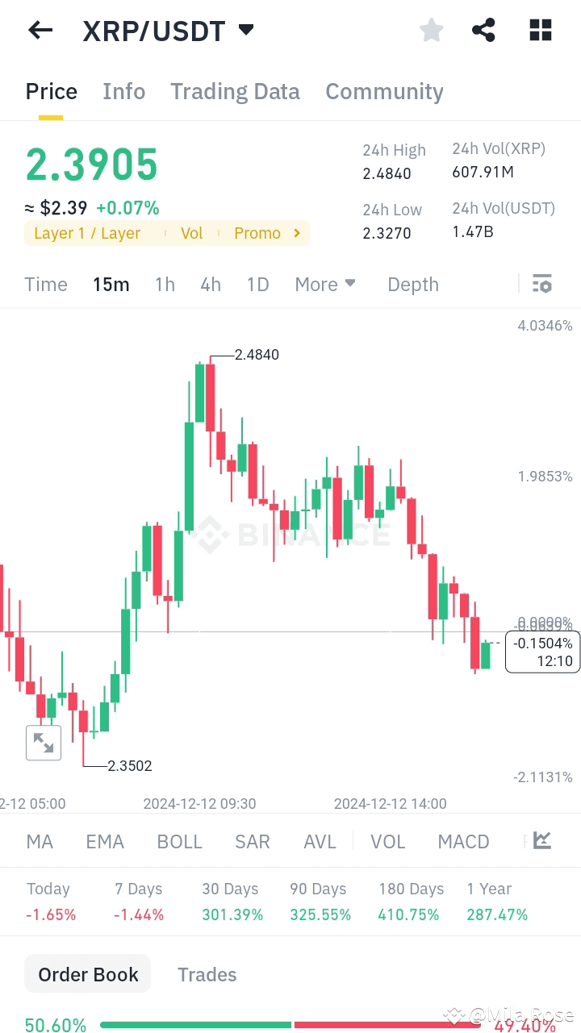This screenshot has height=1033, width=581.
Task: Open chart display settings icon beside Depth
Action: (x=541, y=283)
